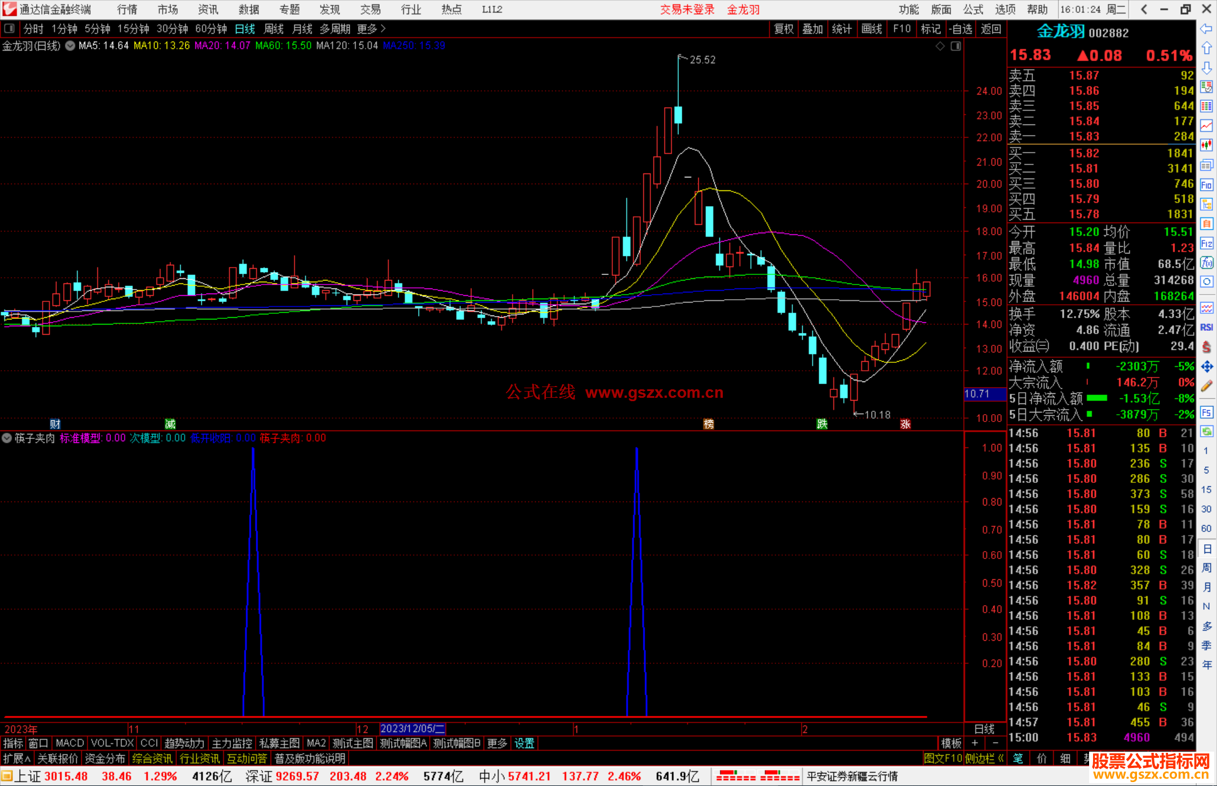This screenshot has height=786, width=1217.
Task: Toggle the round button beside 金龙羽(日线)
Action: click(x=70, y=46)
